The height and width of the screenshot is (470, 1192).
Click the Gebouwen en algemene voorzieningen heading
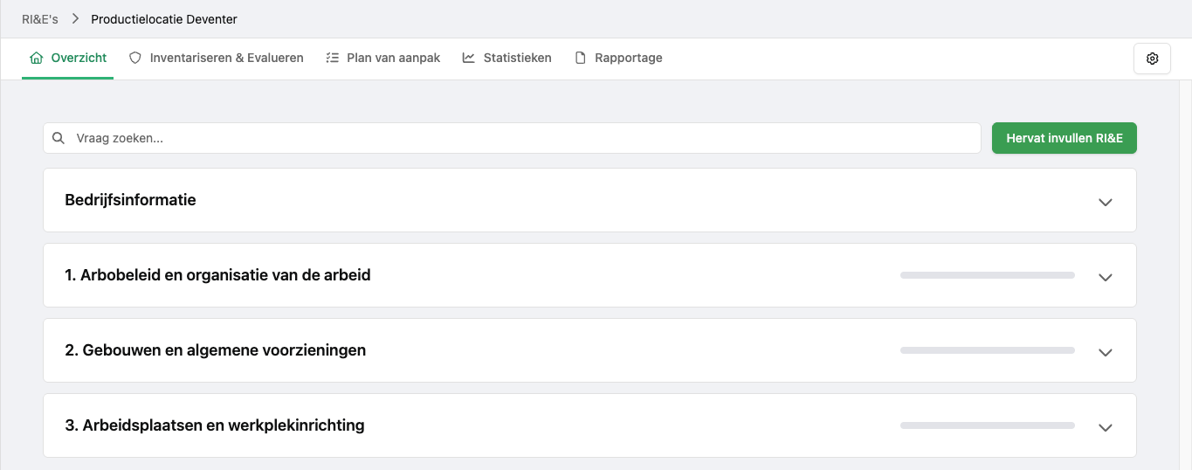[216, 350]
